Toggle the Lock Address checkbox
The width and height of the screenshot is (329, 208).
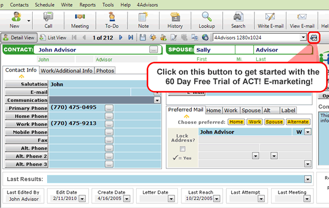[183, 149]
